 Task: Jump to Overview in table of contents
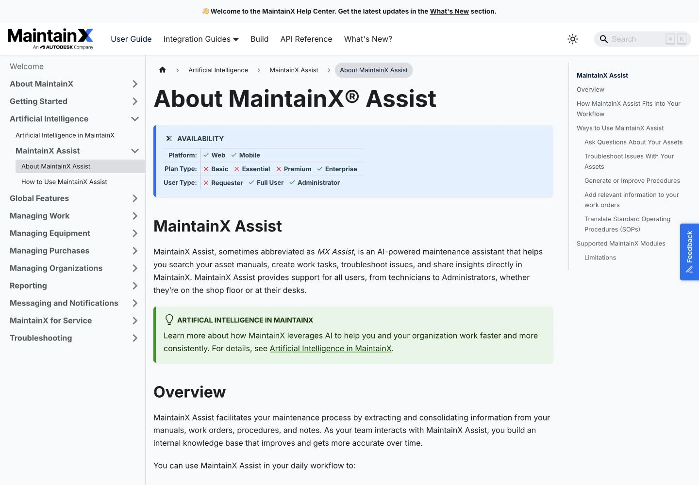[x=590, y=89]
